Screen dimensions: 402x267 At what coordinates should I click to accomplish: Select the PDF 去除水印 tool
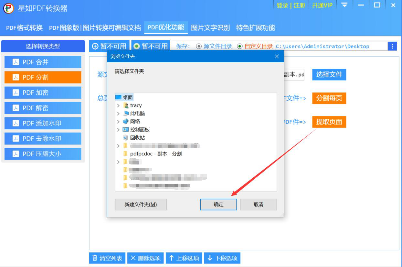42,138
